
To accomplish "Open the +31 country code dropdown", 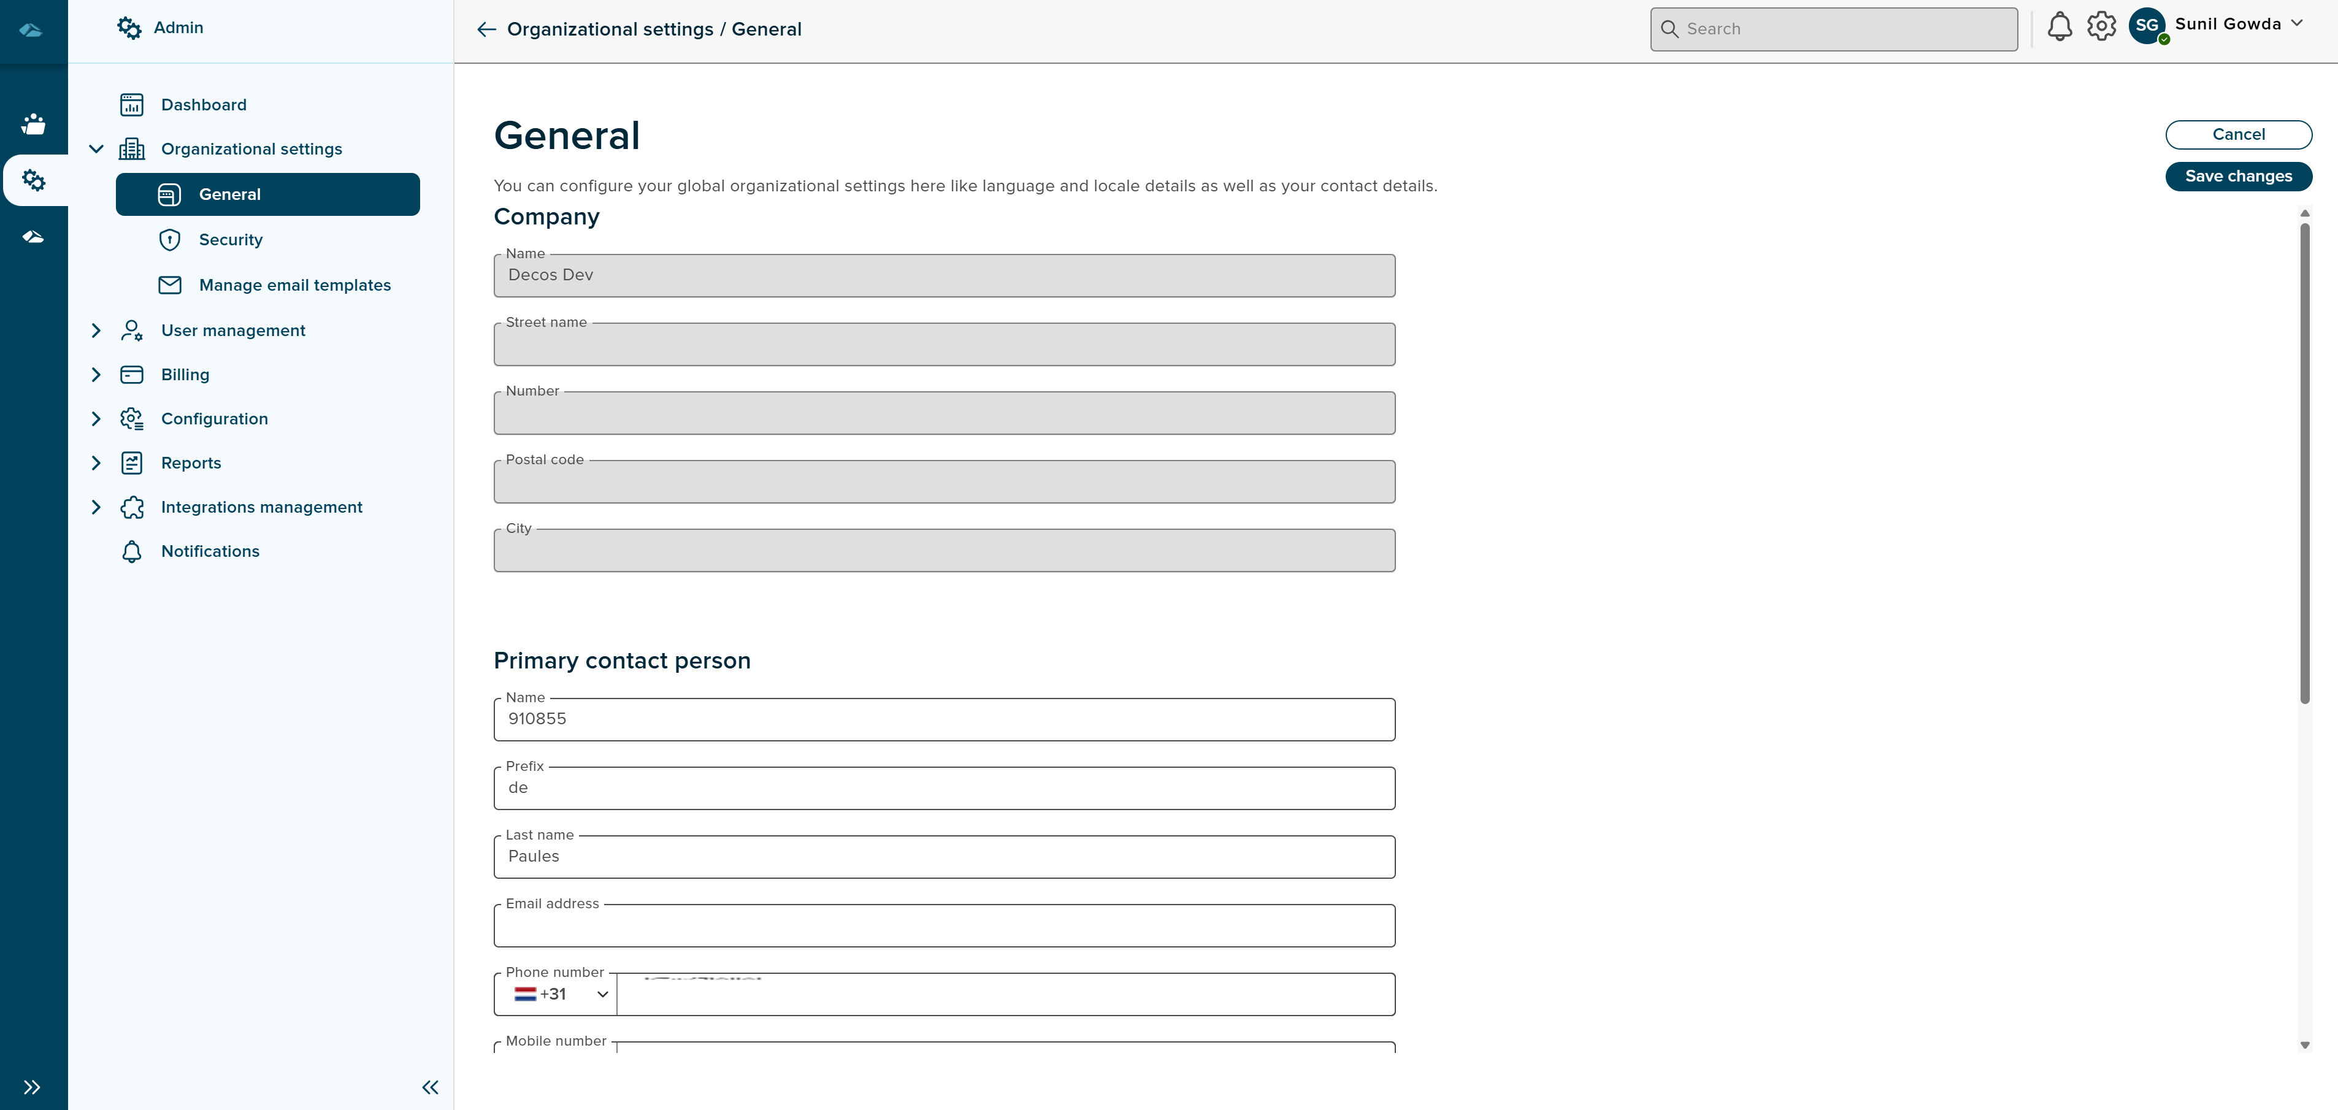I will pyautogui.click(x=559, y=995).
